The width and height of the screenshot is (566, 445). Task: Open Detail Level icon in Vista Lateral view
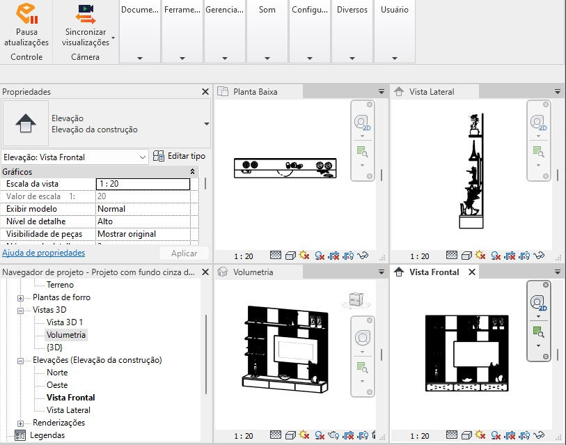[452, 256]
